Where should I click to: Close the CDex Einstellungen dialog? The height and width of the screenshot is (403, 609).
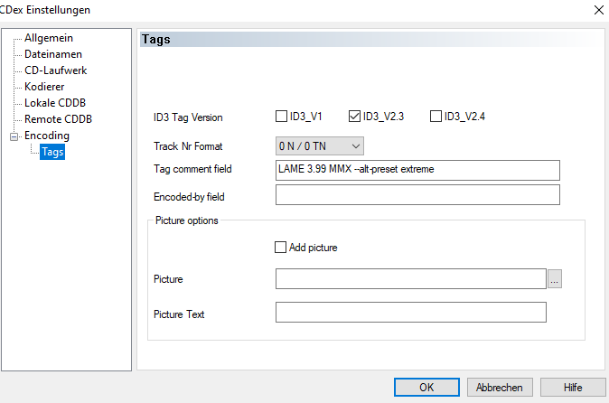click(597, 10)
